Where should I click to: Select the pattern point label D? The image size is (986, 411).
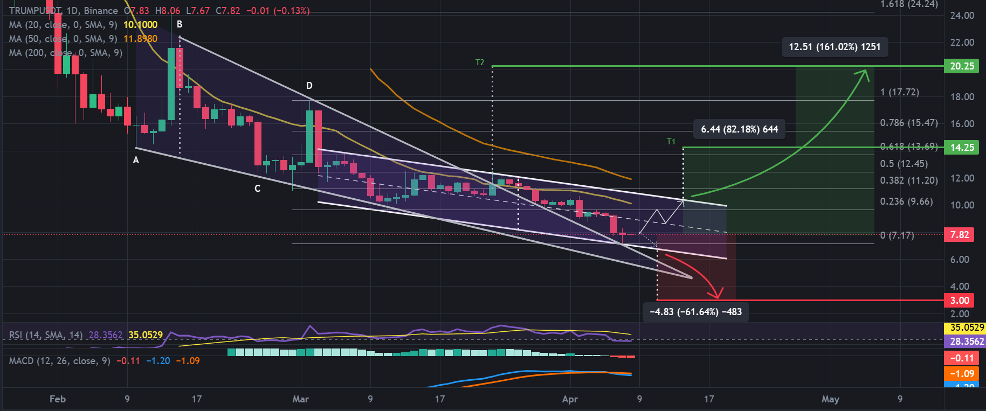[309, 86]
